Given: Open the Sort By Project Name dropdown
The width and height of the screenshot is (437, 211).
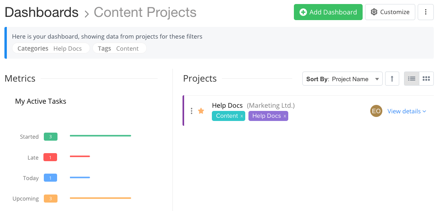Looking at the screenshot, I should (x=342, y=79).
